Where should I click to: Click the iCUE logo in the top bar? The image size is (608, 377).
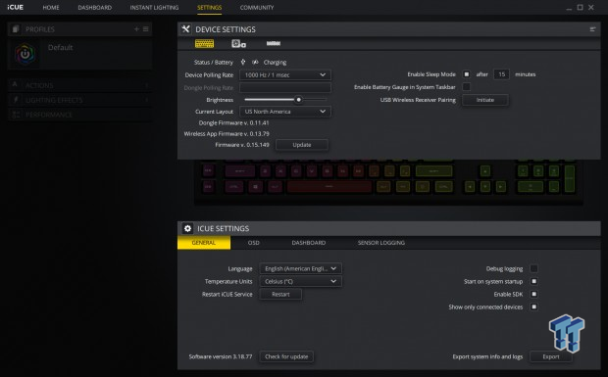tap(15, 7)
